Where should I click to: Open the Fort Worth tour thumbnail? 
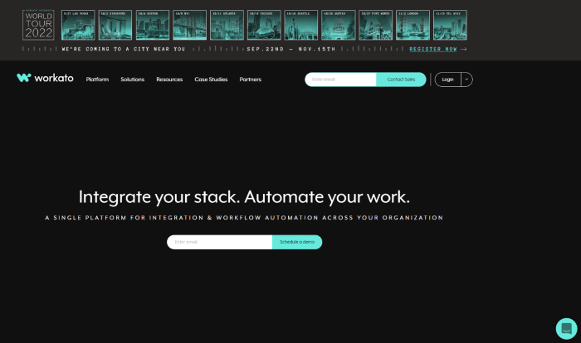coord(376,25)
